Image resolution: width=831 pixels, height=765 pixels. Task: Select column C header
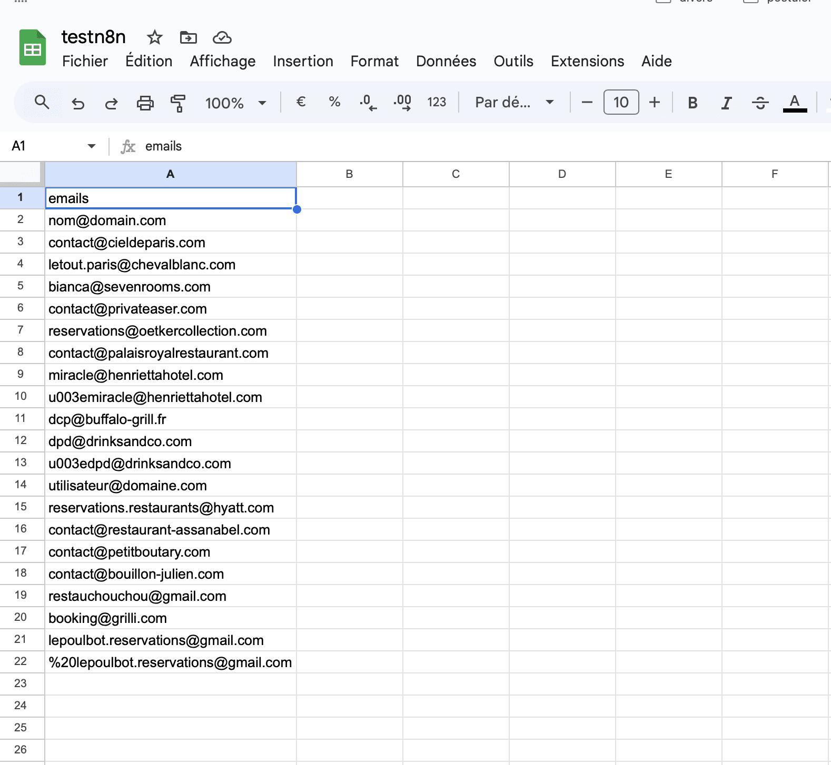[x=456, y=174]
